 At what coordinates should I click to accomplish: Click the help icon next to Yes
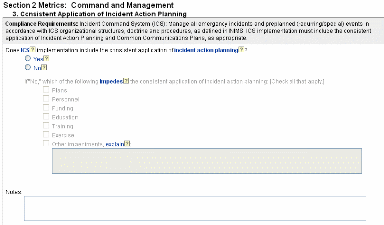pos(46,59)
